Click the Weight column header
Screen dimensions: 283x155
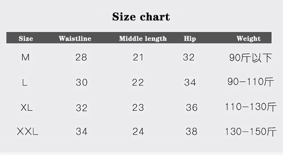point(248,38)
